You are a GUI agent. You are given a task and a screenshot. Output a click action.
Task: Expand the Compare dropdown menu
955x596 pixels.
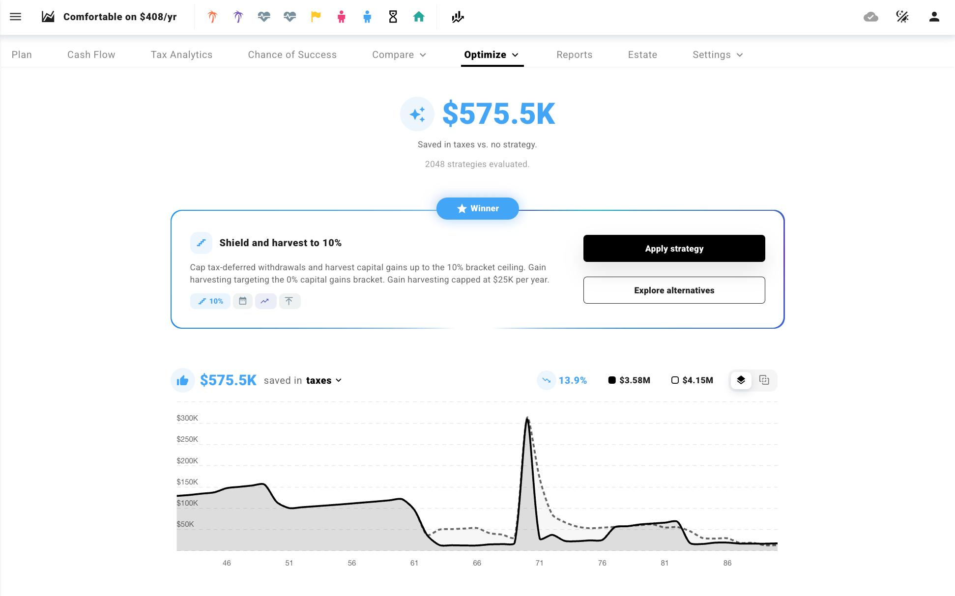coord(399,55)
